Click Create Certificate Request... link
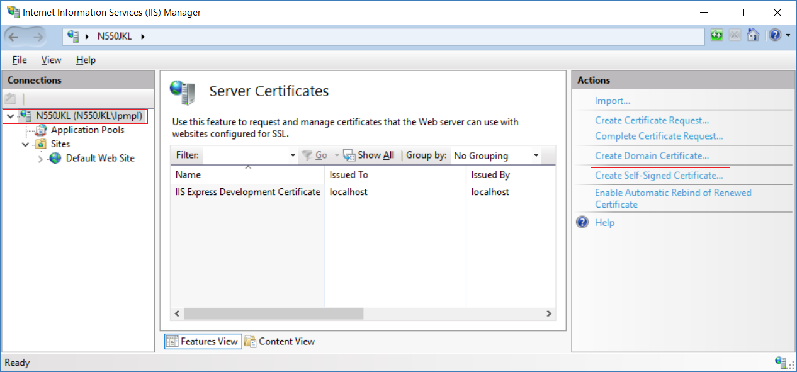The image size is (797, 372). pos(652,120)
